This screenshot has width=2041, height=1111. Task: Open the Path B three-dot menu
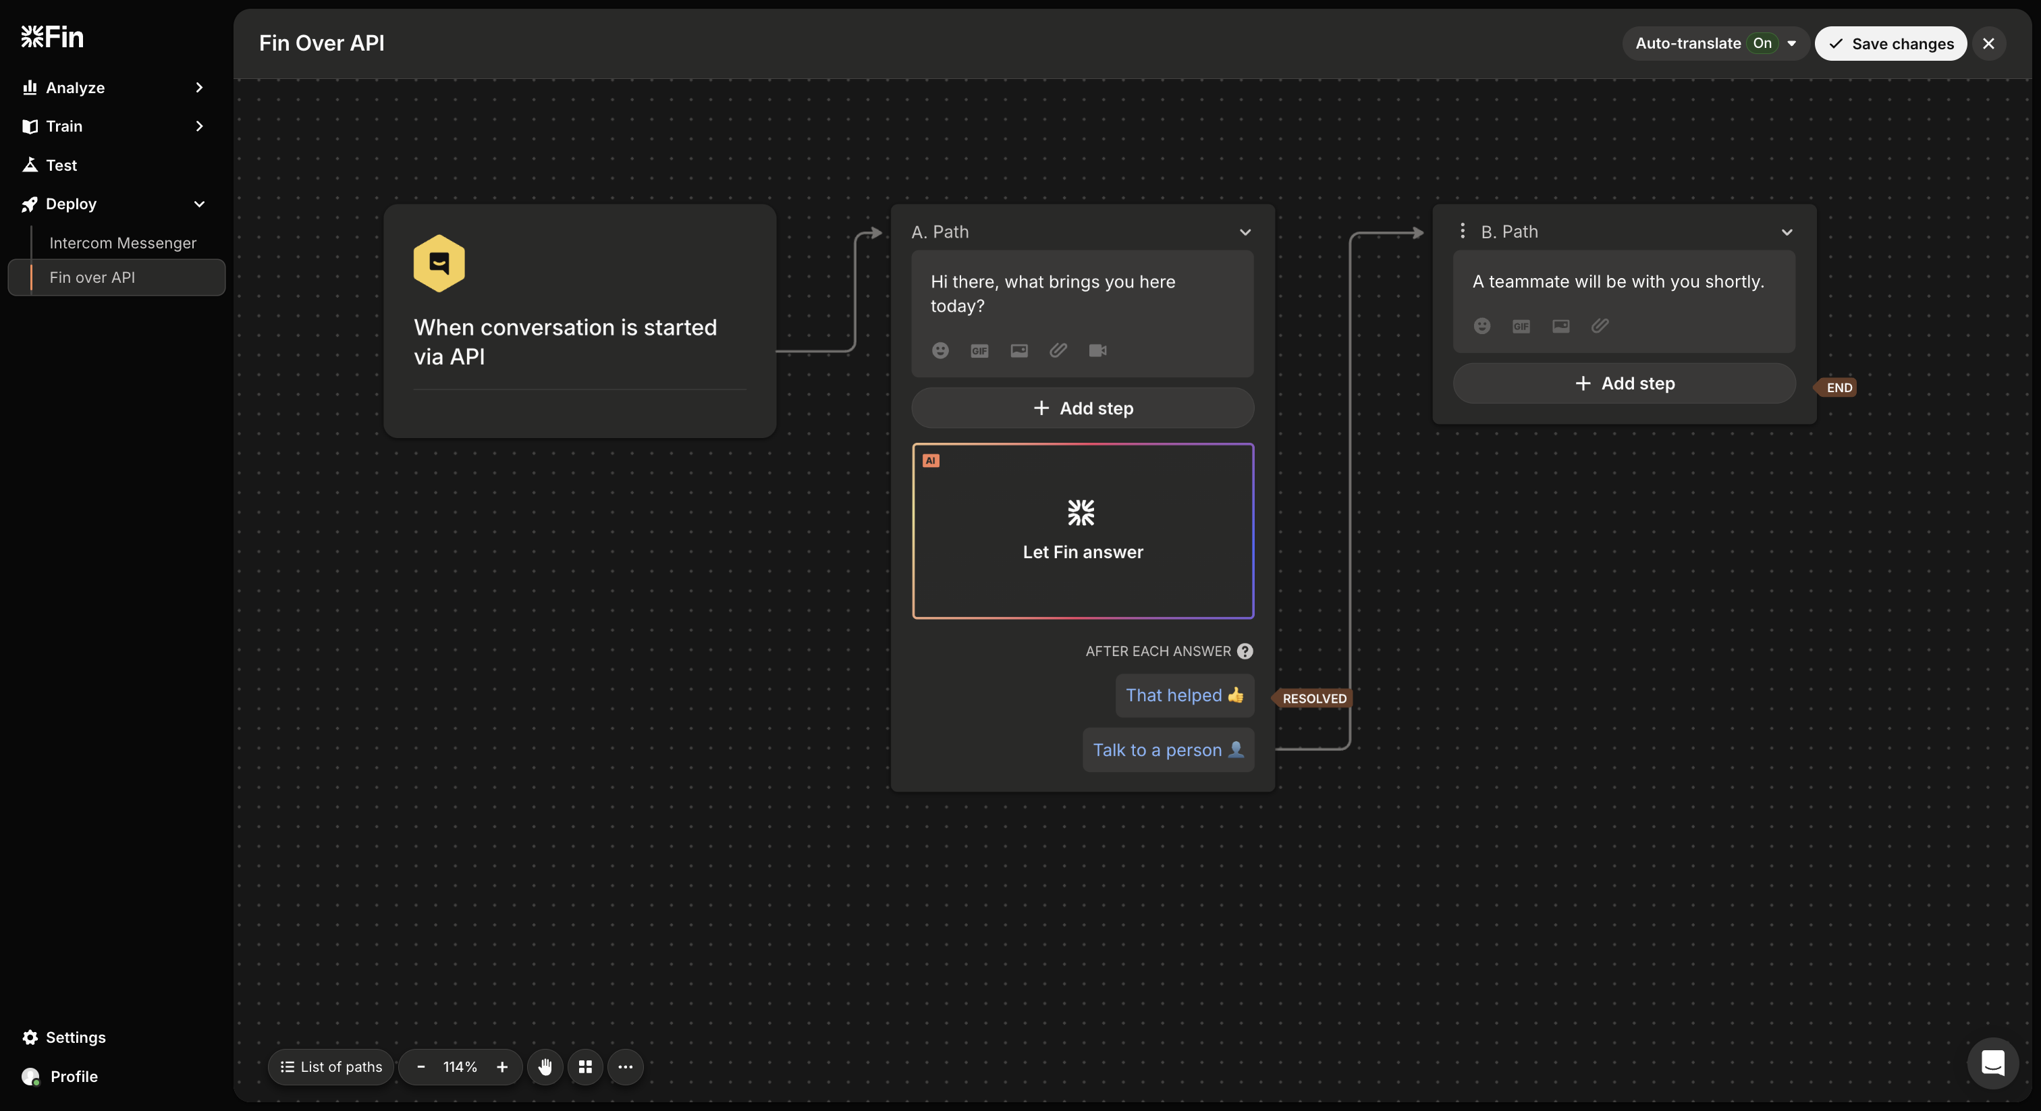pyautogui.click(x=1463, y=231)
